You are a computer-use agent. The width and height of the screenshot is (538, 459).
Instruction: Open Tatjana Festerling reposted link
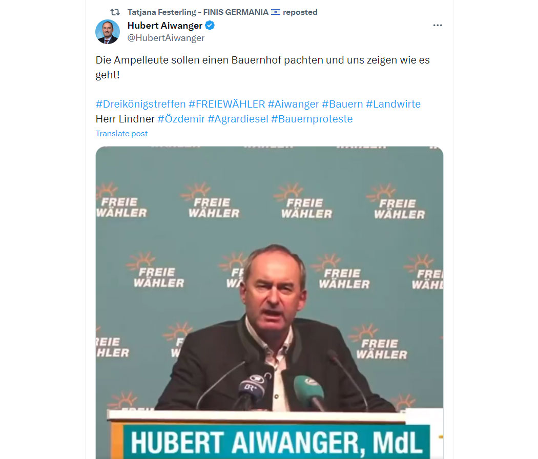click(222, 12)
